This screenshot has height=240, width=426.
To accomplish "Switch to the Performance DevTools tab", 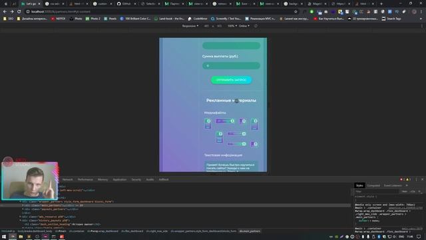I will click(x=85, y=179).
